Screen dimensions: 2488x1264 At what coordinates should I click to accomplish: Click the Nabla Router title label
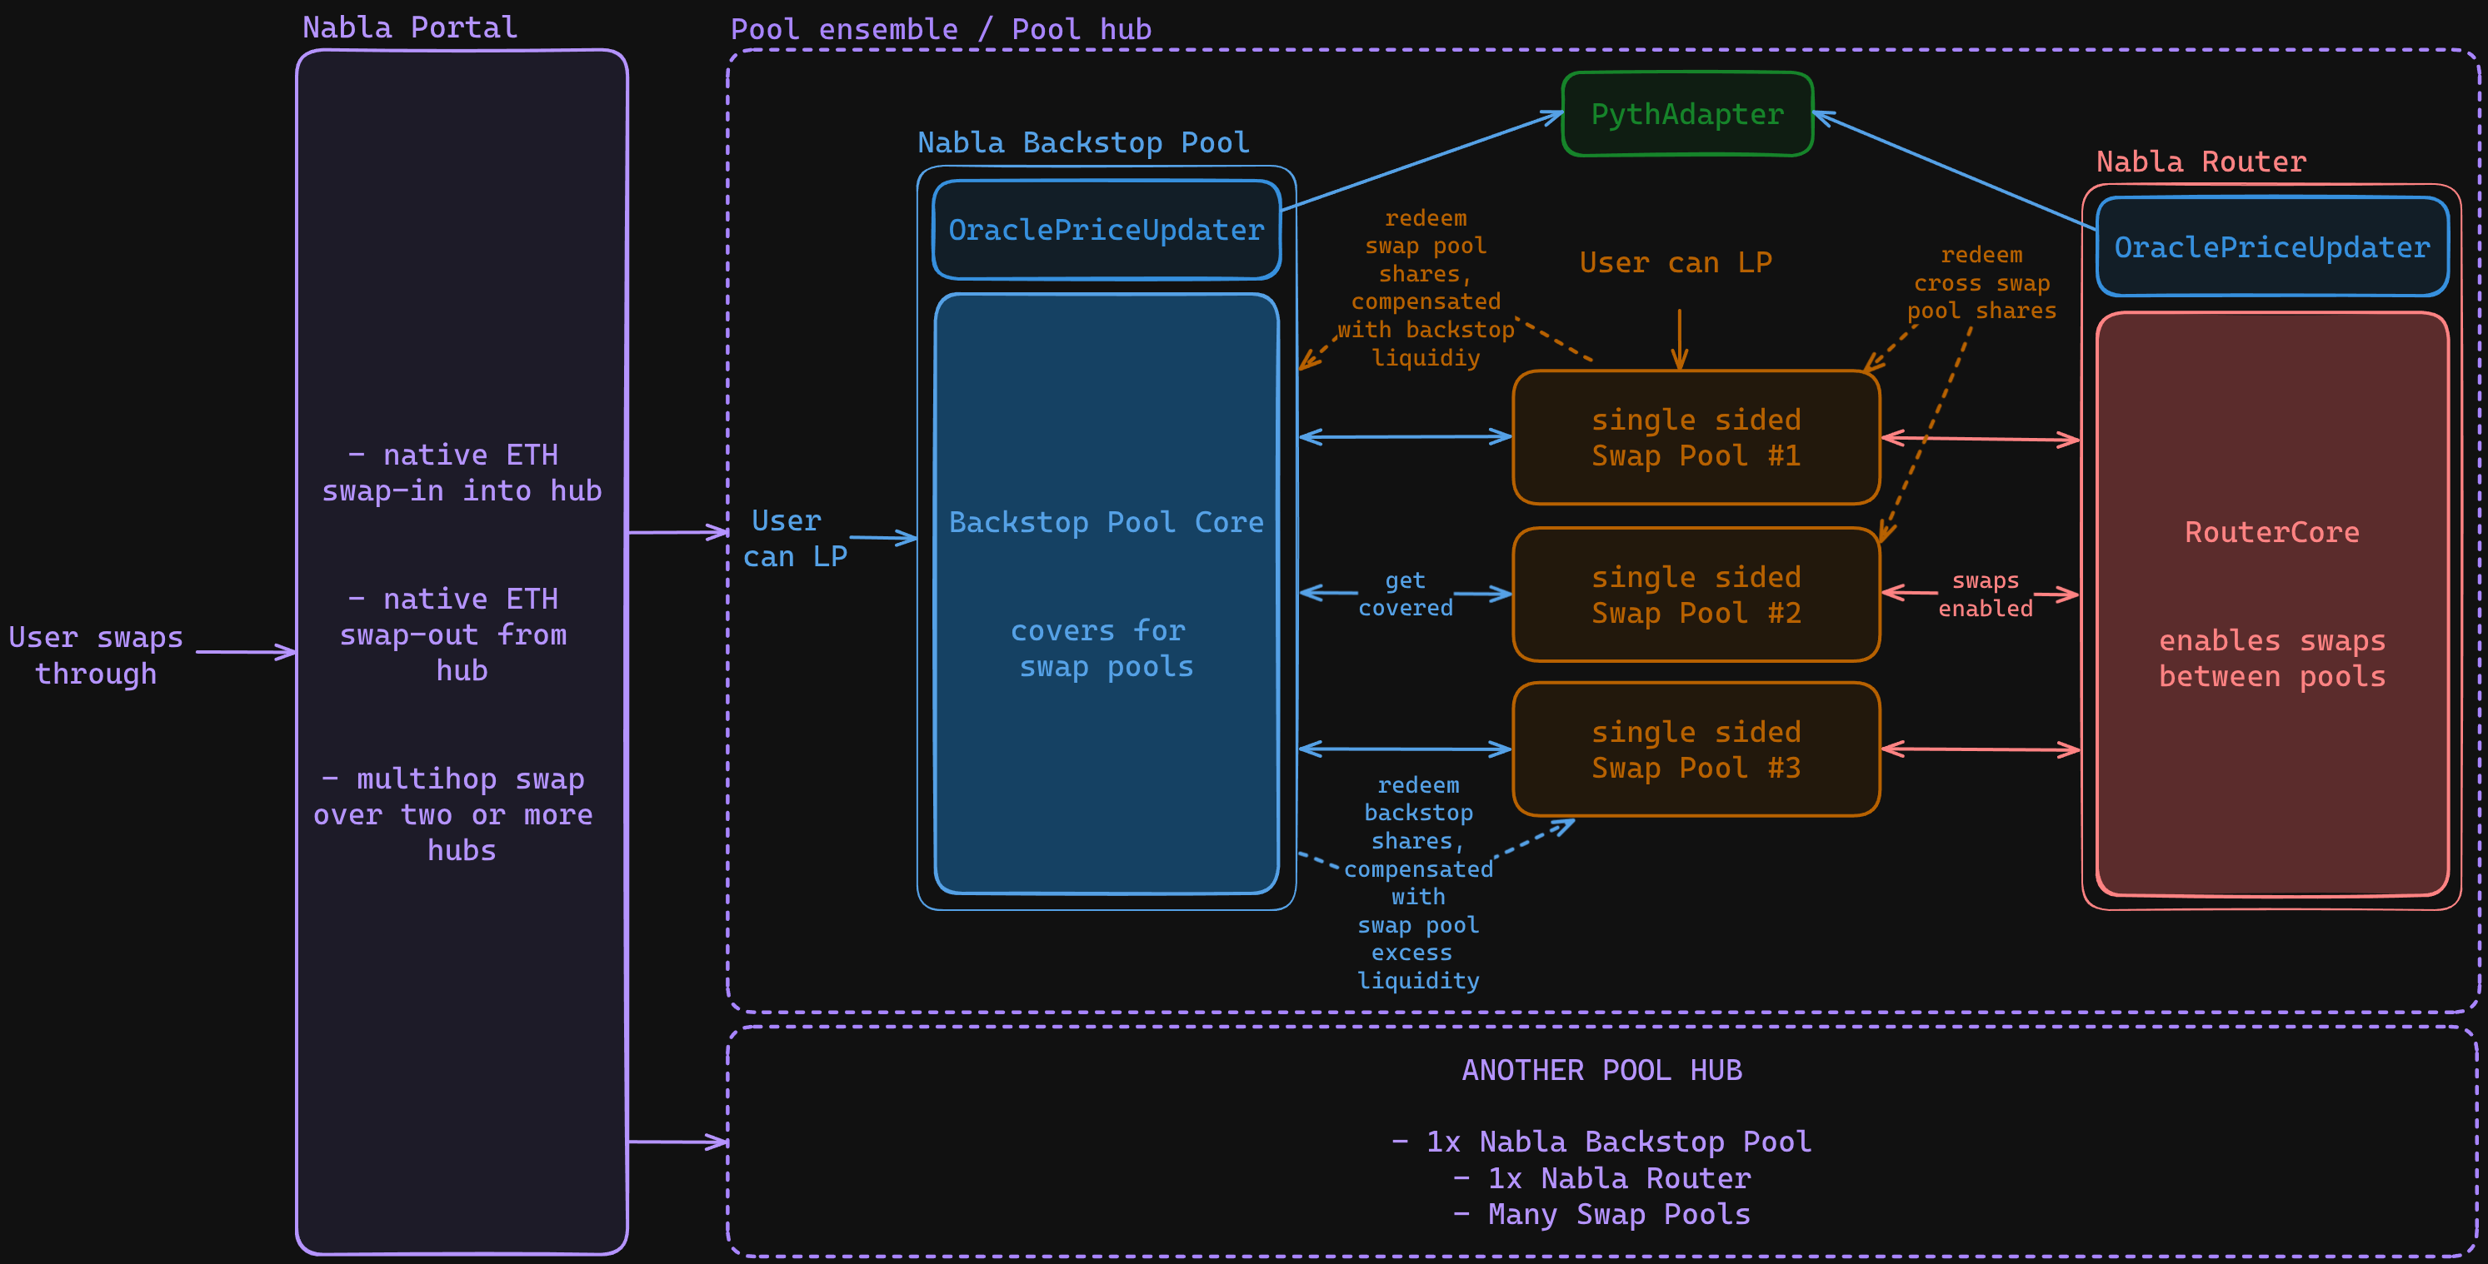click(x=2201, y=162)
